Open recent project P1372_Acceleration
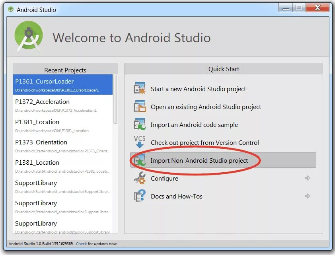Screen dimensions: 335x255 (62, 105)
